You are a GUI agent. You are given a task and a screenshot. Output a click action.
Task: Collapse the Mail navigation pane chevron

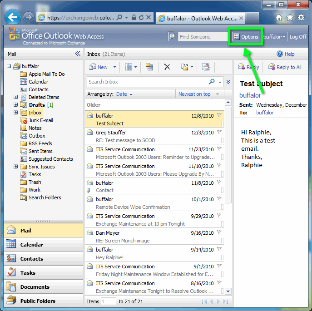point(78,54)
